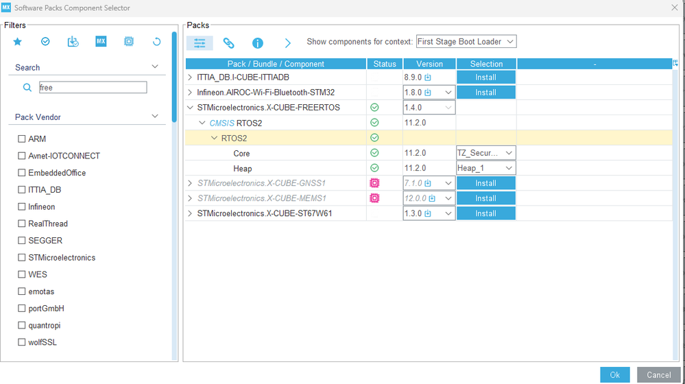Check the STMicroelectronics vendor checkbox
The width and height of the screenshot is (685, 384).
(21, 258)
